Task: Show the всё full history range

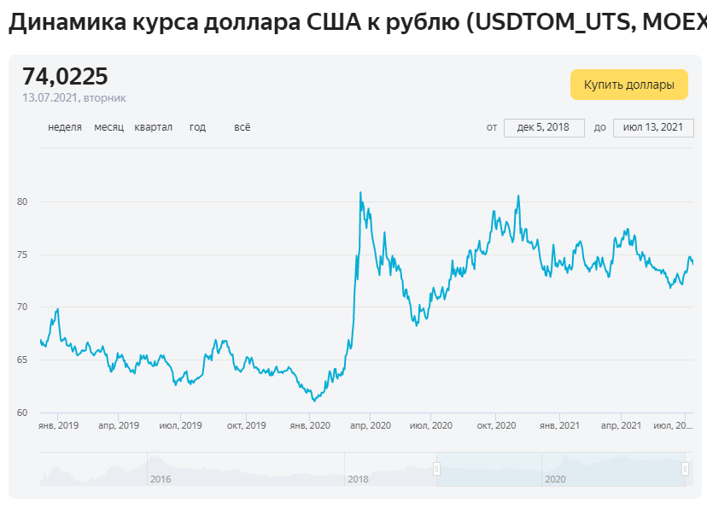Action: pyautogui.click(x=242, y=127)
